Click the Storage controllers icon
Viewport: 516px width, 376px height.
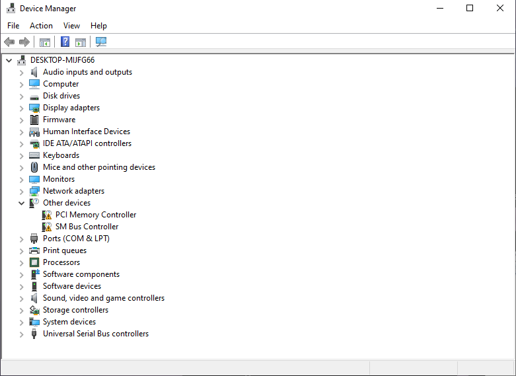coord(34,310)
